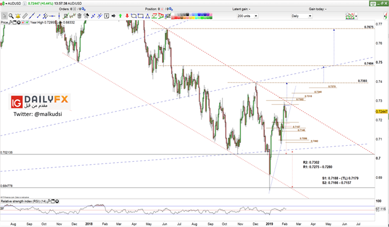
Task: Click the 0.72447 current price tag
Action: pyautogui.click(x=382, y=111)
